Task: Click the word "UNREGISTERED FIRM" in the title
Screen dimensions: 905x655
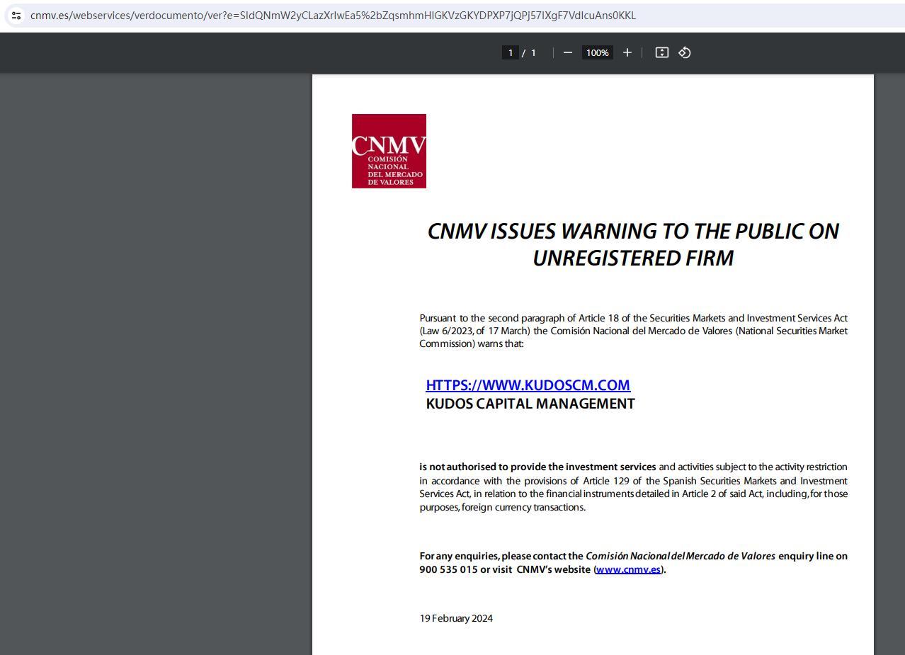Action: (632, 258)
